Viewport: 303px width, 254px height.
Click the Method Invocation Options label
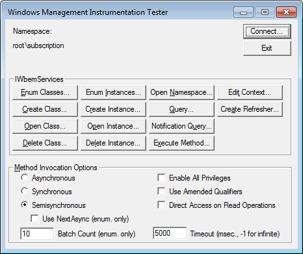coord(56,168)
